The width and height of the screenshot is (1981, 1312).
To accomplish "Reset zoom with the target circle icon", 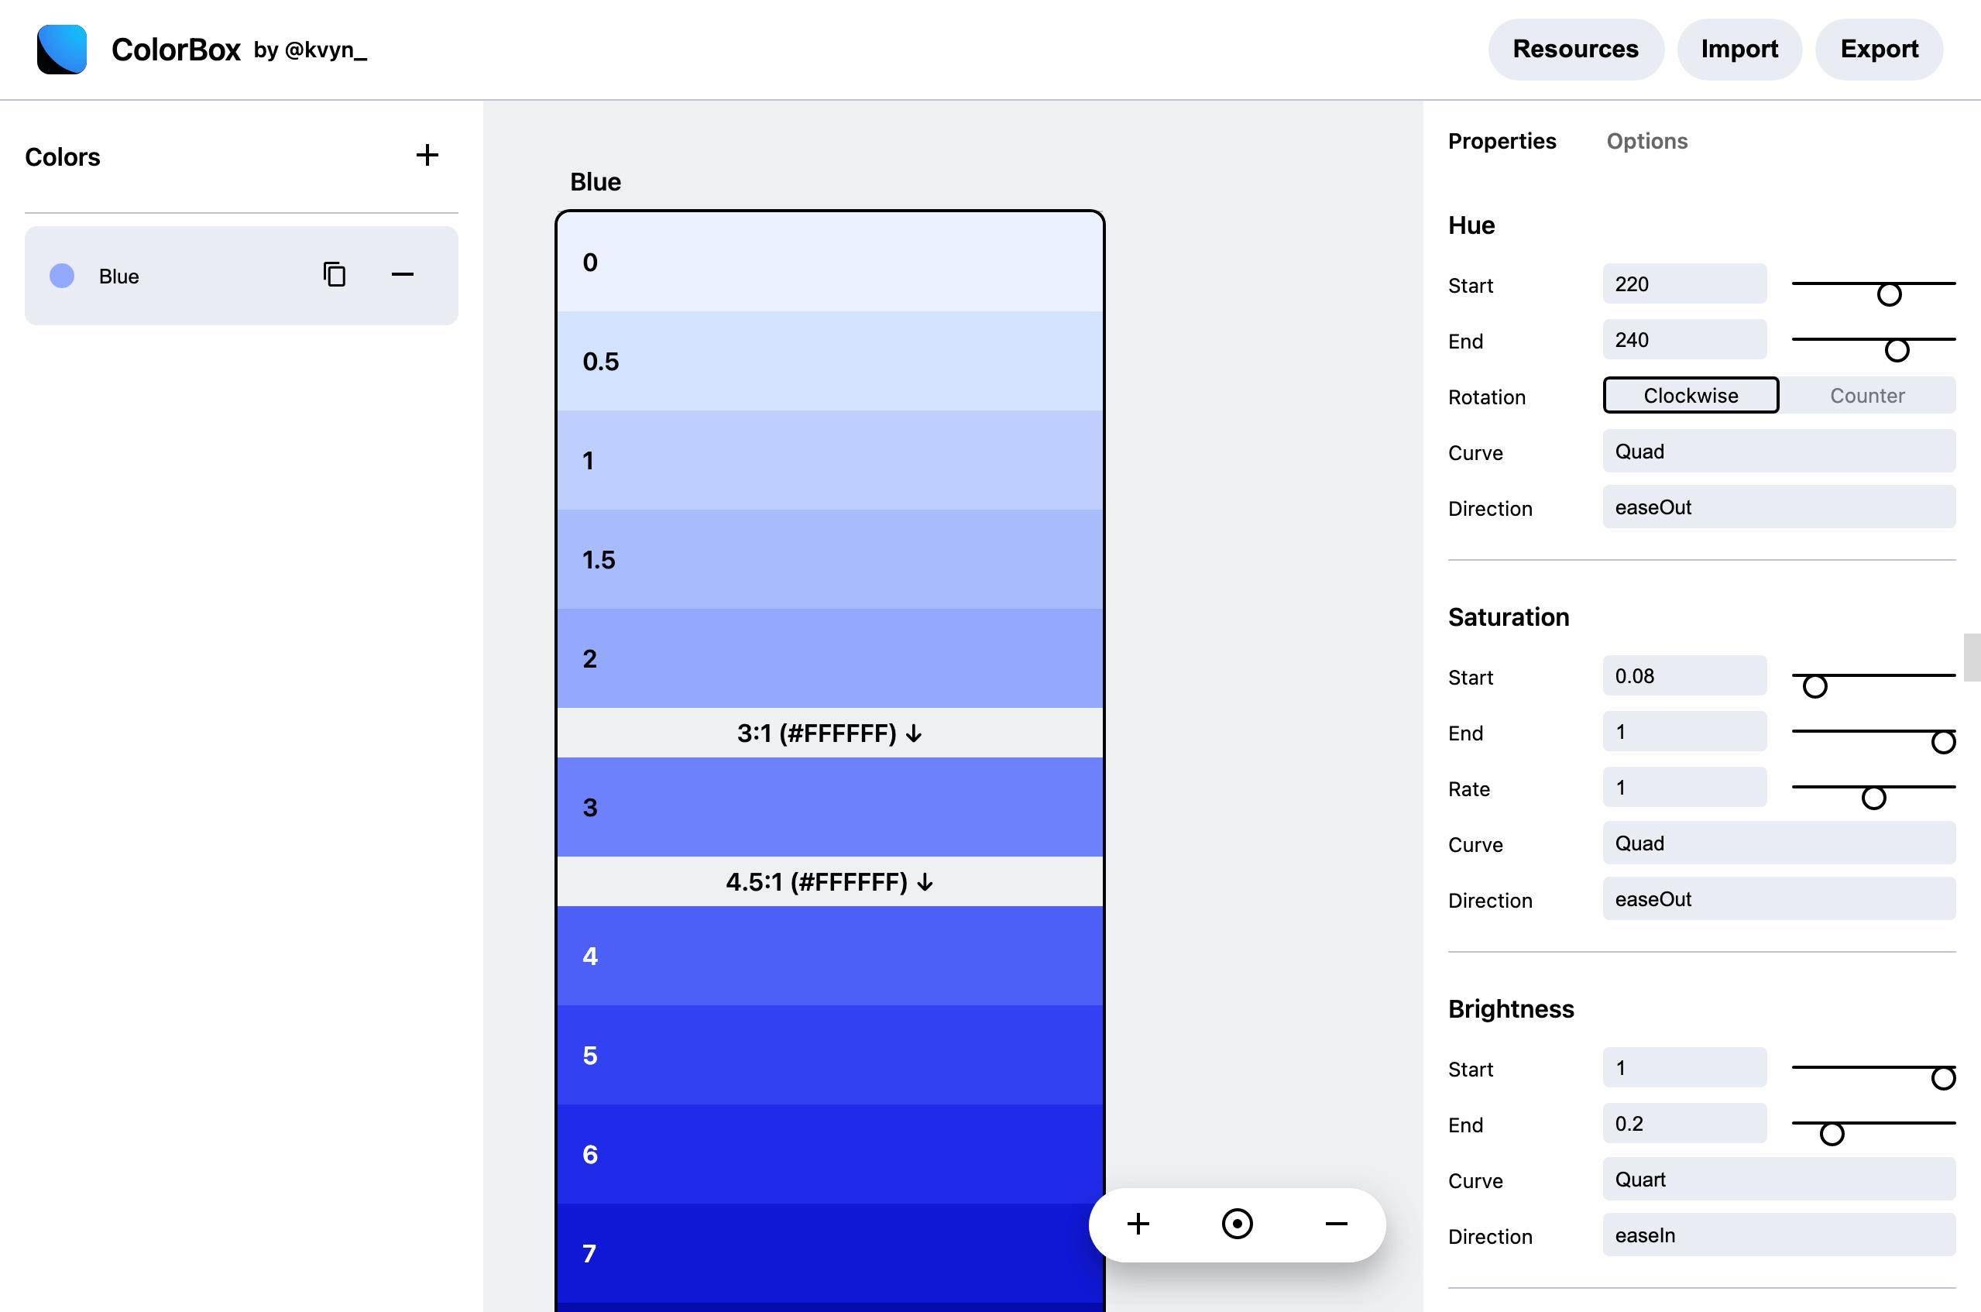I will pyautogui.click(x=1237, y=1224).
